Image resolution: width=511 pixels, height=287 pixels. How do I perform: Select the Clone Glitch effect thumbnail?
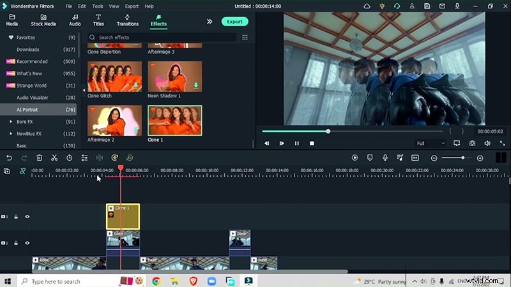(115, 77)
